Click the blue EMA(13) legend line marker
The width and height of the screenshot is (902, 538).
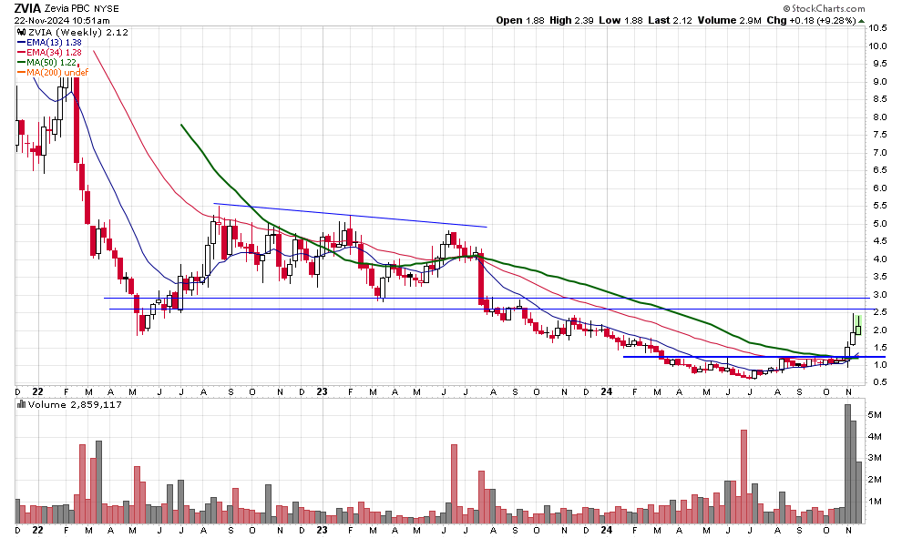22,43
